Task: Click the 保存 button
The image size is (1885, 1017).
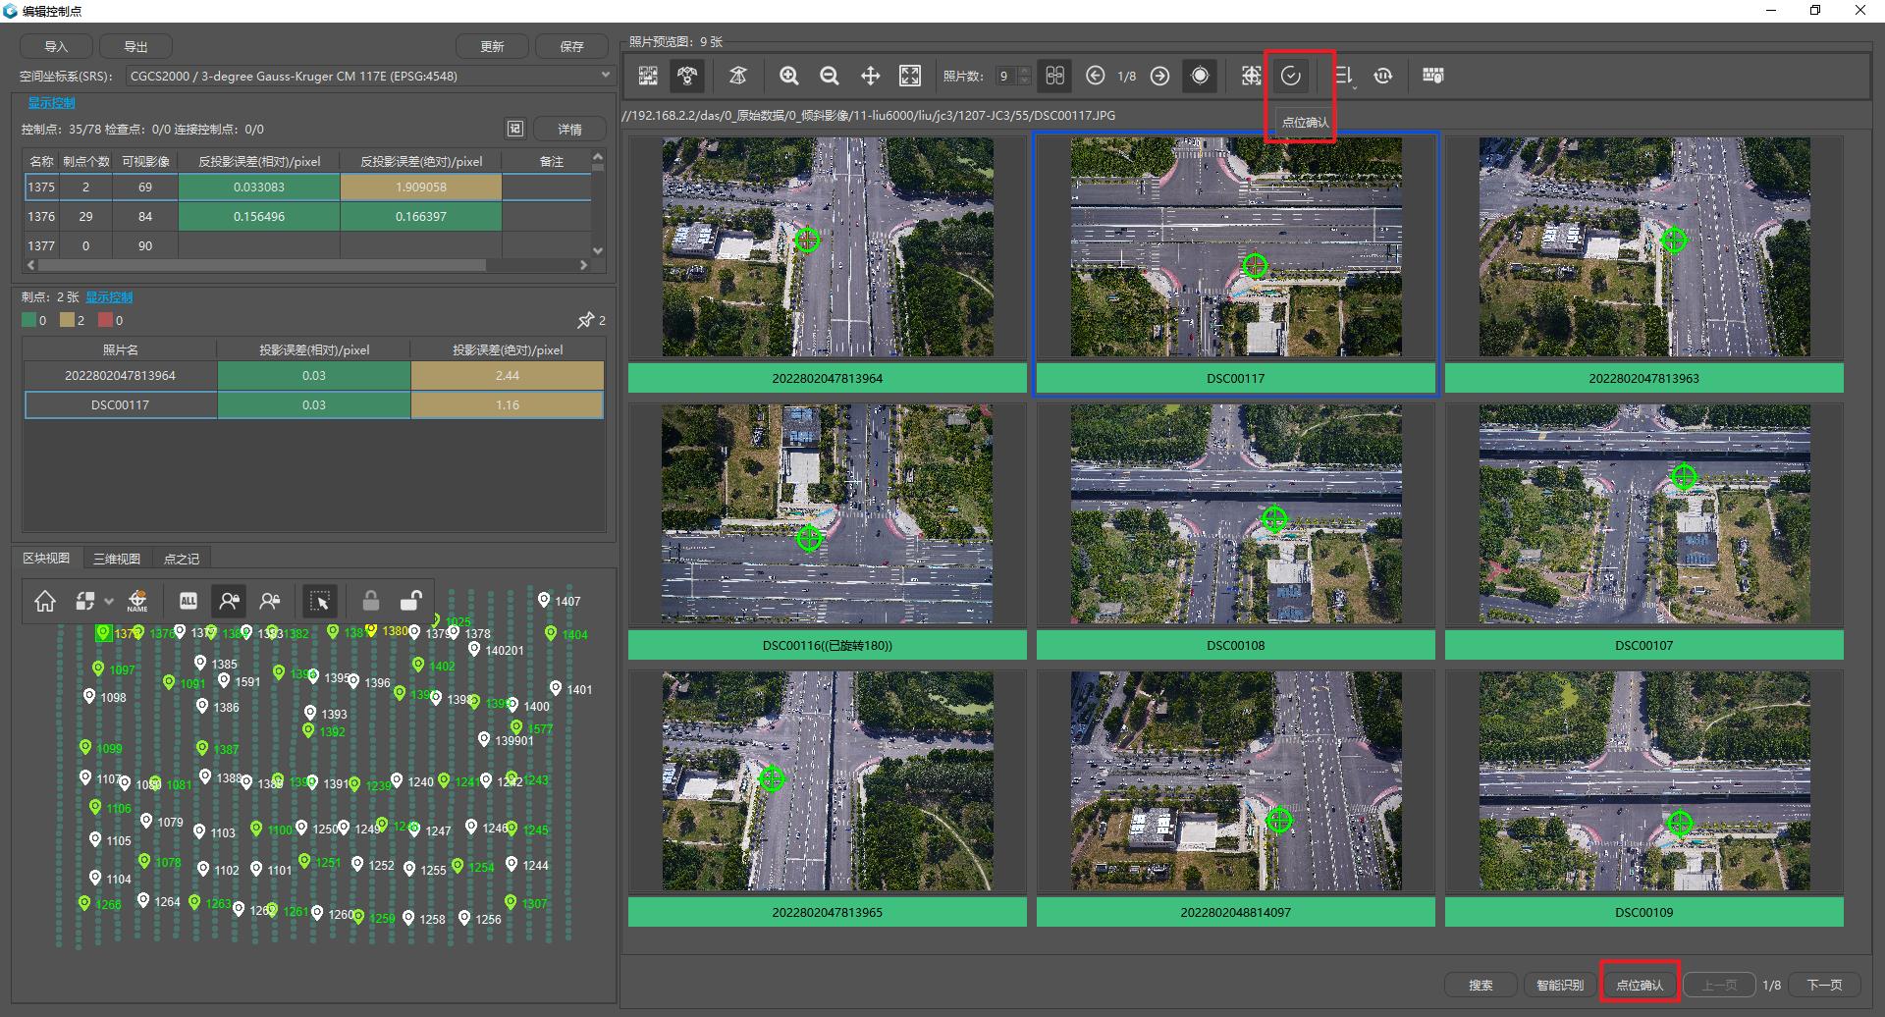Action: click(571, 46)
